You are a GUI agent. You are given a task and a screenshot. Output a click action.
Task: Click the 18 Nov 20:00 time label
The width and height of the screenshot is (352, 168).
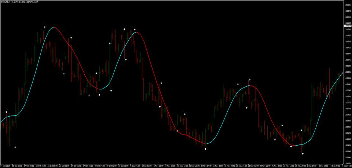(x=230, y=166)
